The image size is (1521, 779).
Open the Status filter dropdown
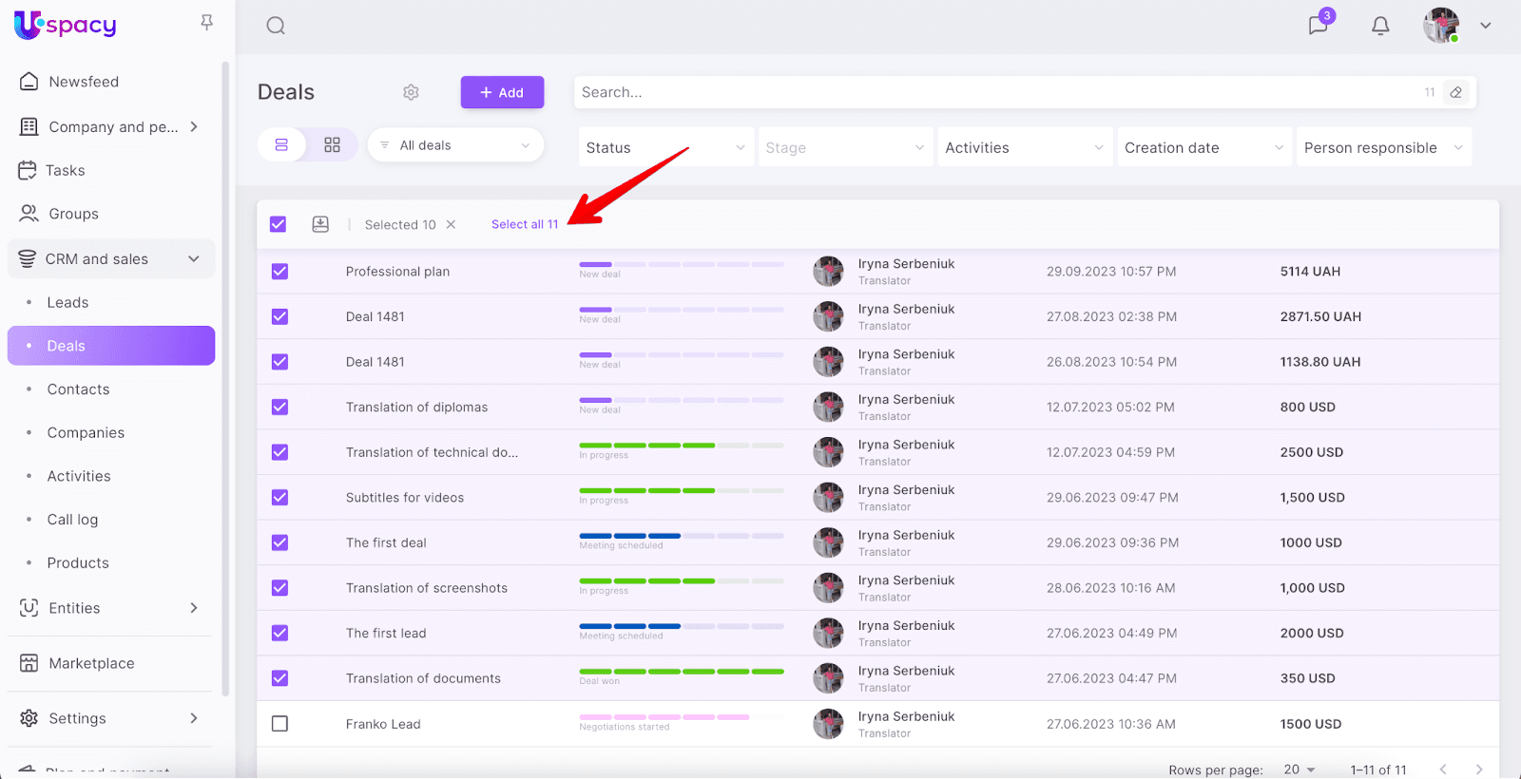click(664, 147)
